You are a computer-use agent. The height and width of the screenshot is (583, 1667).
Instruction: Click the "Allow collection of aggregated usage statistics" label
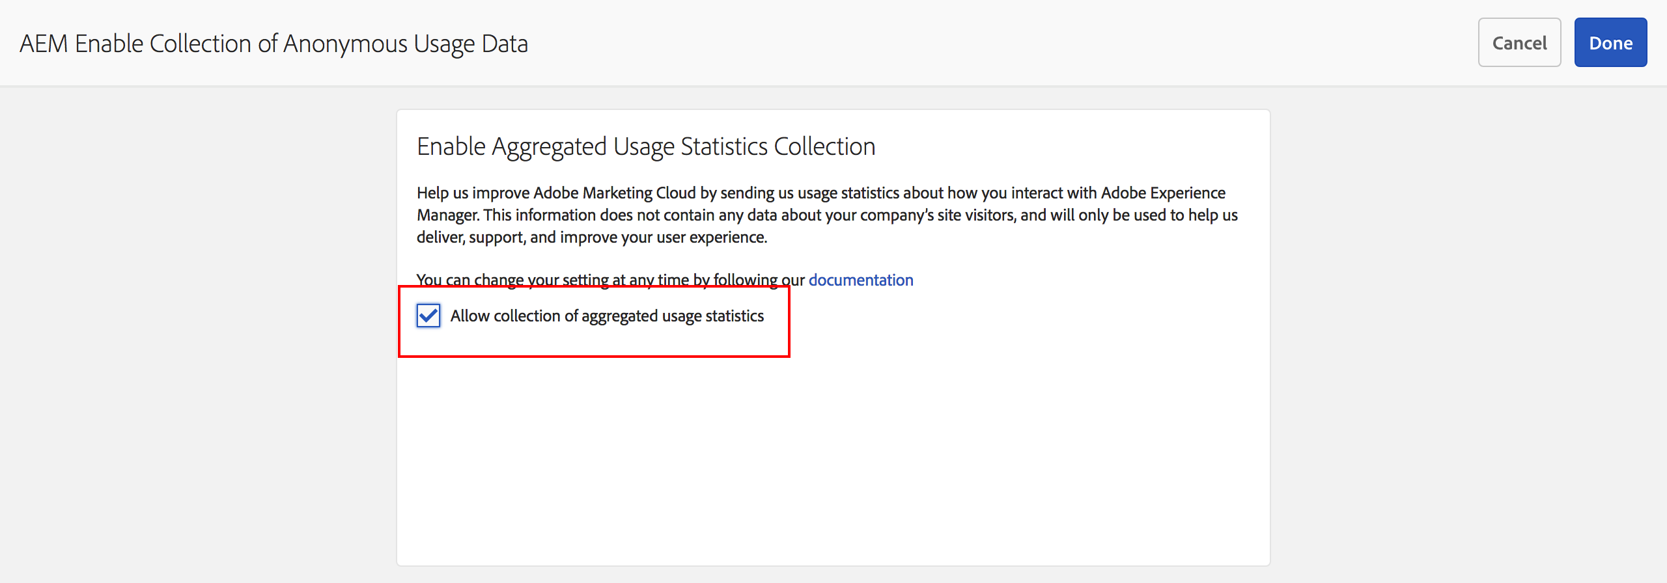point(606,316)
